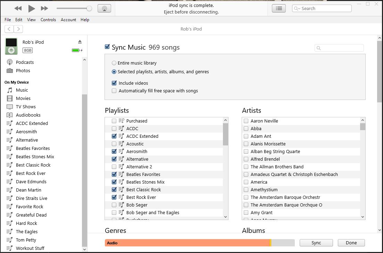Check the Acoustic playlist checkbox
383x253 pixels.
pyautogui.click(x=114, y=144)
